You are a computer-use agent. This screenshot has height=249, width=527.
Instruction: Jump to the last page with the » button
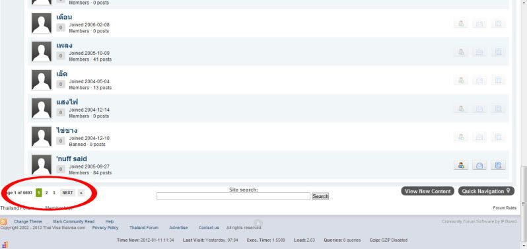tap(81, 193)
